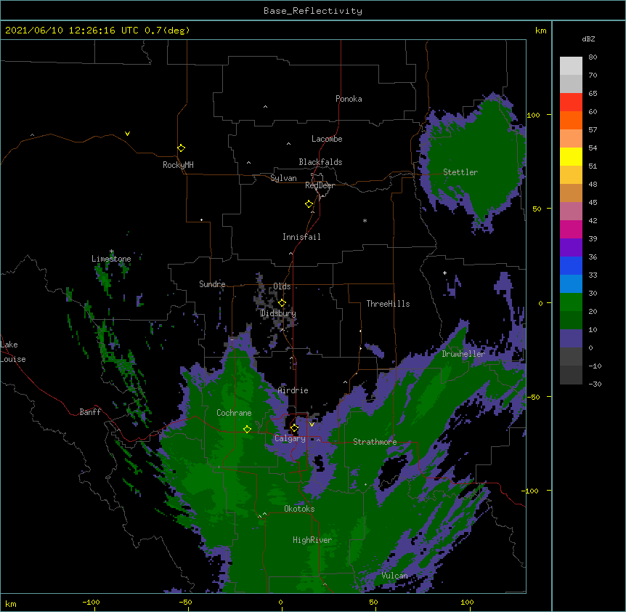Screen dimensions: 626x612
Task: Select the magenta 39–42 dBZ legend swatch
Action: point(571,229)
